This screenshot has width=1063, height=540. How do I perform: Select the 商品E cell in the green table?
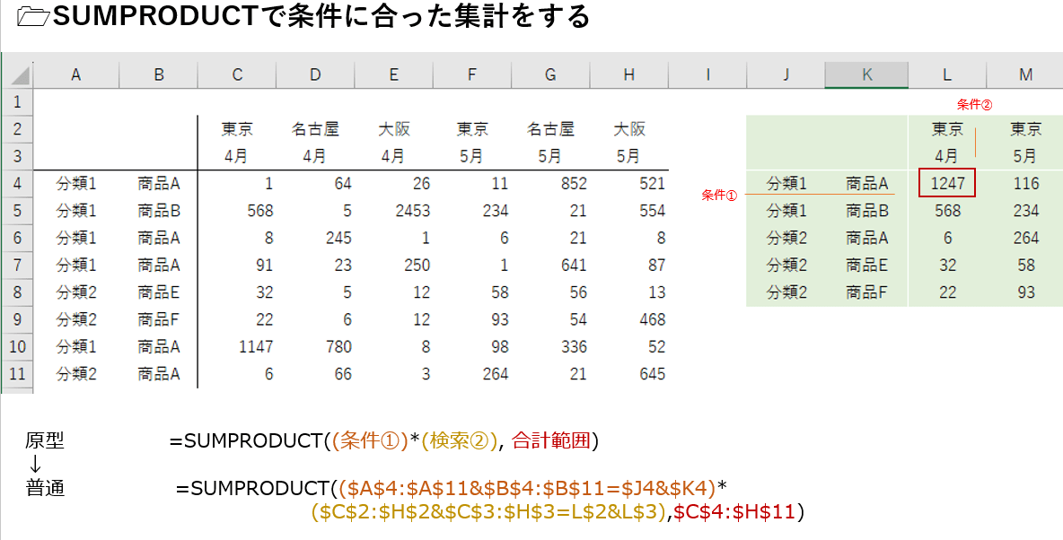coord(866,266)
